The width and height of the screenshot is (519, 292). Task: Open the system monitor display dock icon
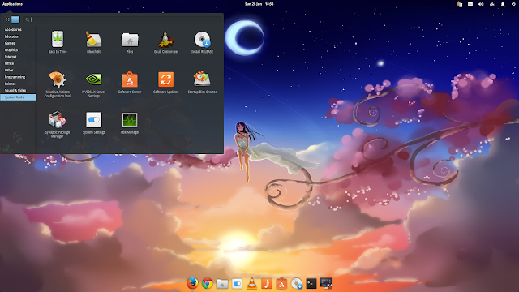point(326,283)
